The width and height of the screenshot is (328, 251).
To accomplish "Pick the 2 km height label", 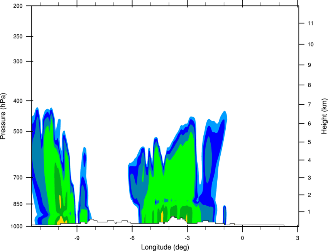I will (x=309, y=195).
